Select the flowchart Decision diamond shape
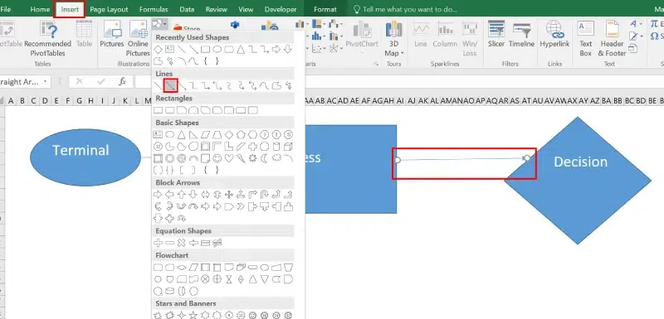 [x=181, y=268]
